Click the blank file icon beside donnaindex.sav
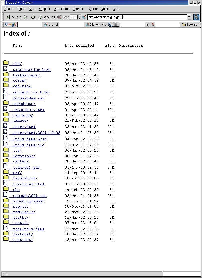 click(5, 97)
